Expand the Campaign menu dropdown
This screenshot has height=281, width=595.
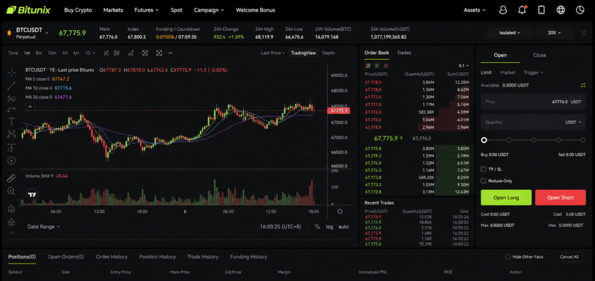point(209,10)
